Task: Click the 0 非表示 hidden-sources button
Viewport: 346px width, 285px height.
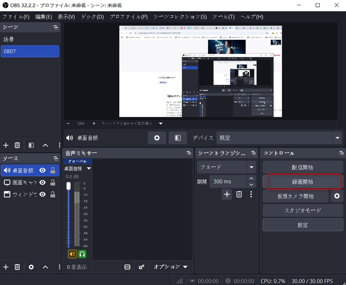Action: coord(77,267)
